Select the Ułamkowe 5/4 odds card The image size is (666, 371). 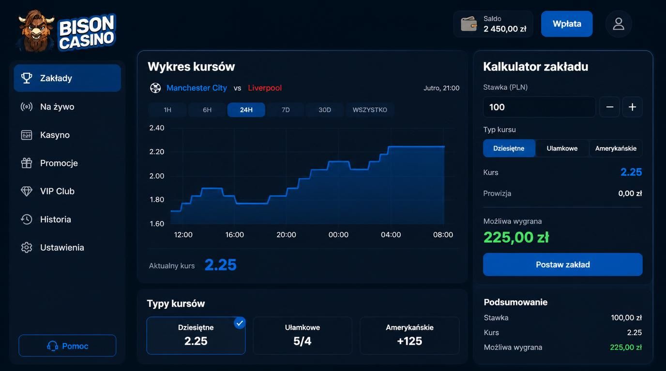pyautogui.click(x=303, y=336)
